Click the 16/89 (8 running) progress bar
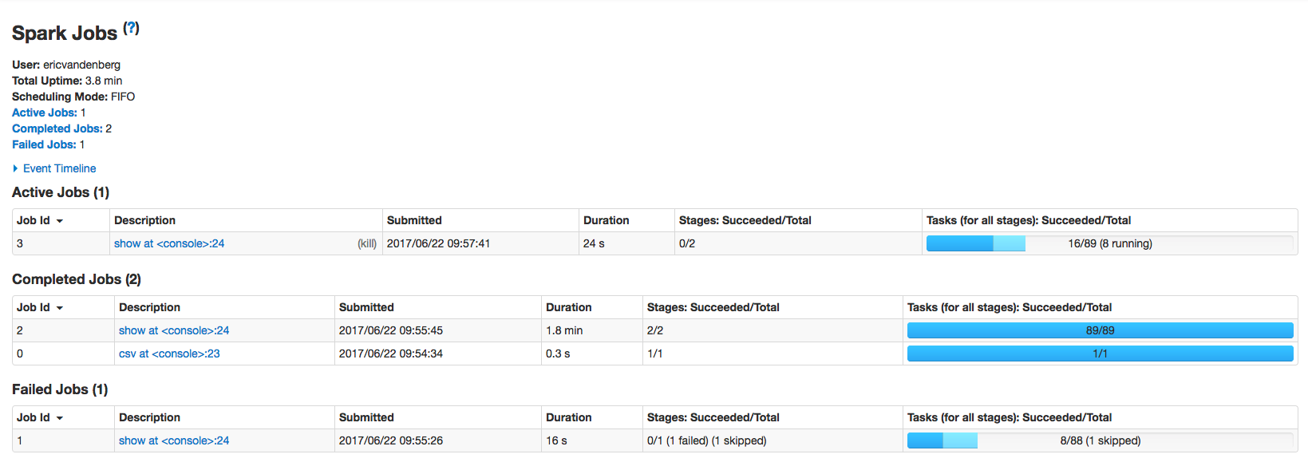This screenshot has height=470, width=1308. [1110, 243]
